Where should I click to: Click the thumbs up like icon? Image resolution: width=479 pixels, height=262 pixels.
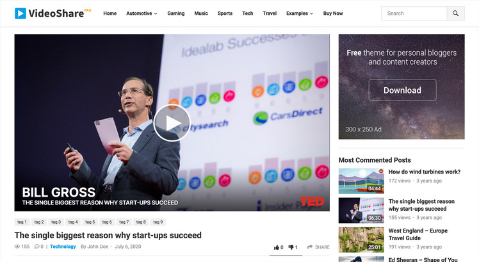point(277,247)
